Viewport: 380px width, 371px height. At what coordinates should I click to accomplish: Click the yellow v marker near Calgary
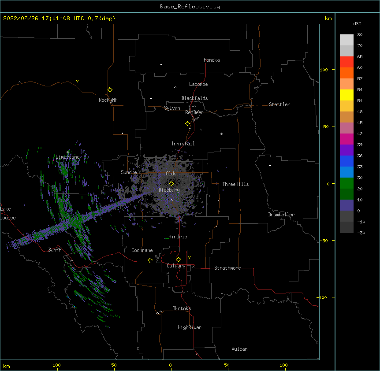[189, 257]
